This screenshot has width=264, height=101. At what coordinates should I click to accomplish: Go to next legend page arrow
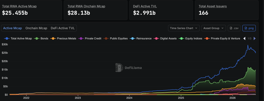pos(254,38)
